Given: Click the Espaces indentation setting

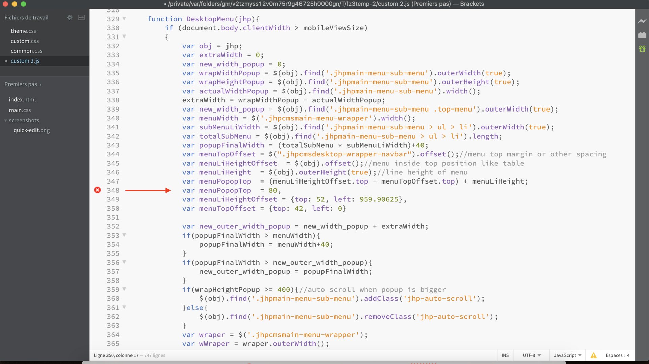Looking at the screenshot, I should tap(618, 355).
